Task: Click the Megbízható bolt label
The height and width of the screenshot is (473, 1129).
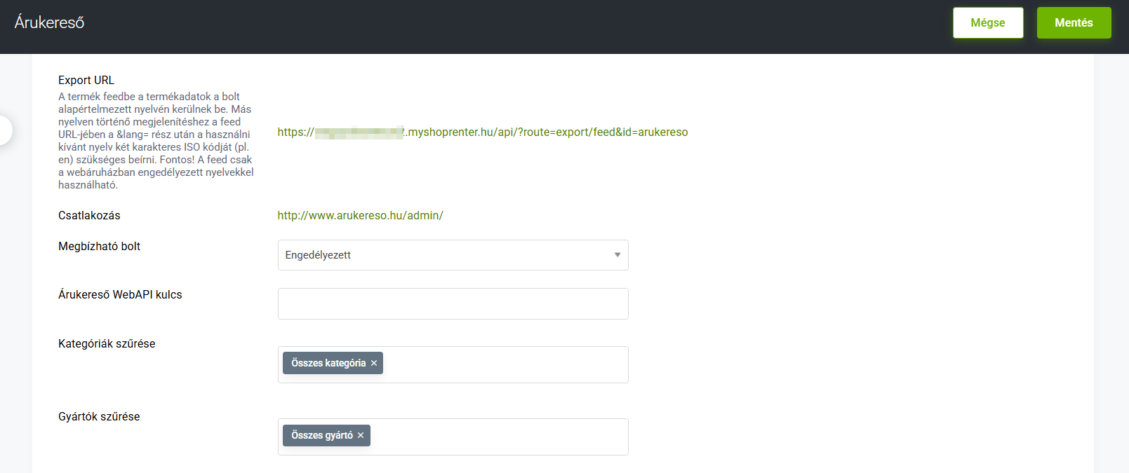Action: (99, 246)
